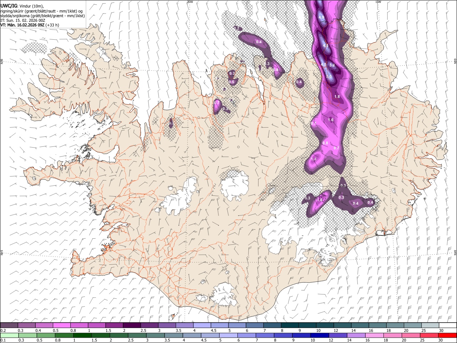Screen dimensions: 457x343
Task: Click the 'rigning/skúrir' legend description line
Action: [x=41, y=11]
